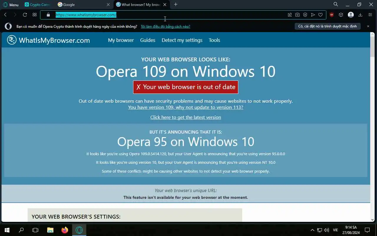Open the Tools menu item
377x236 pixels.
(214, 40)
